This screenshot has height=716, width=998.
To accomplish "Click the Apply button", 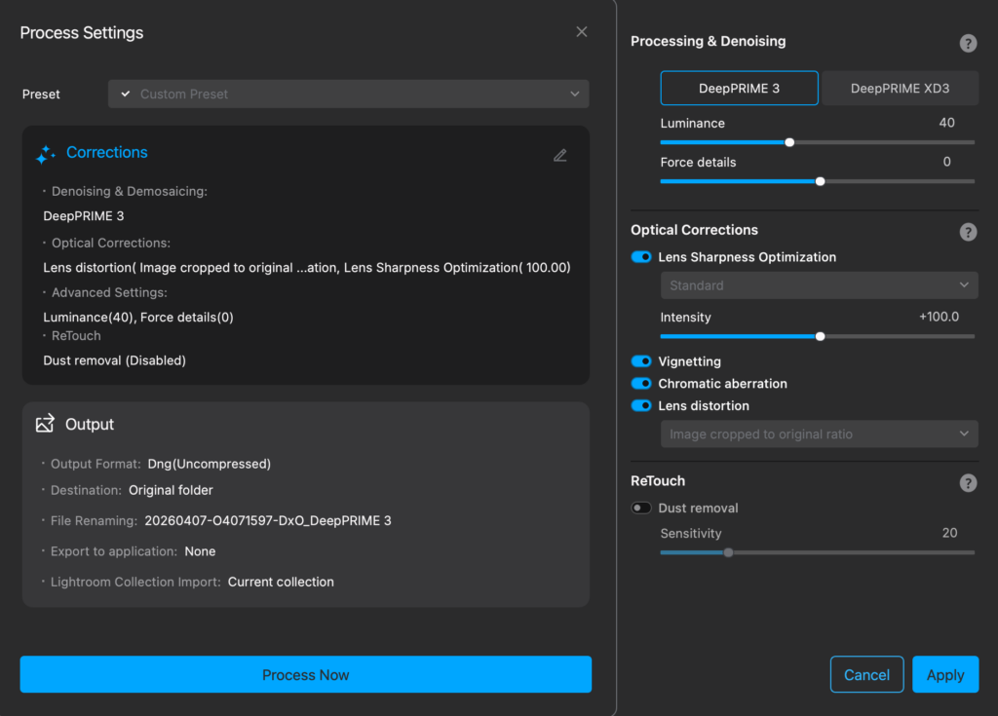I will tap(945, 675).
